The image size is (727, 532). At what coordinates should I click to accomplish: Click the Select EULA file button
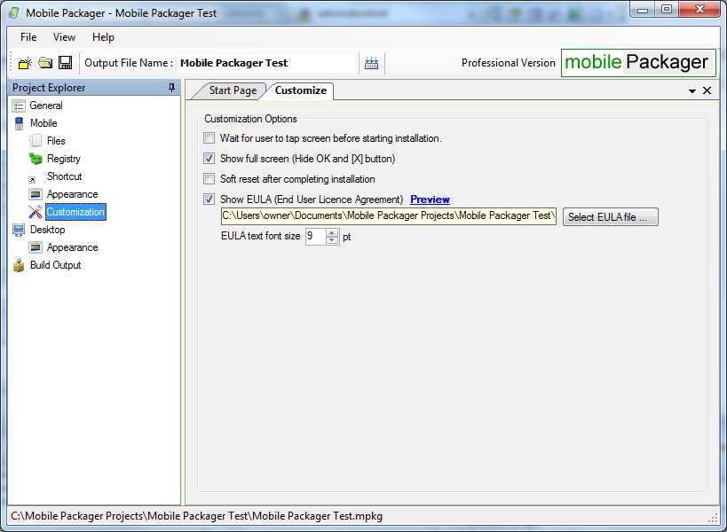610,217
